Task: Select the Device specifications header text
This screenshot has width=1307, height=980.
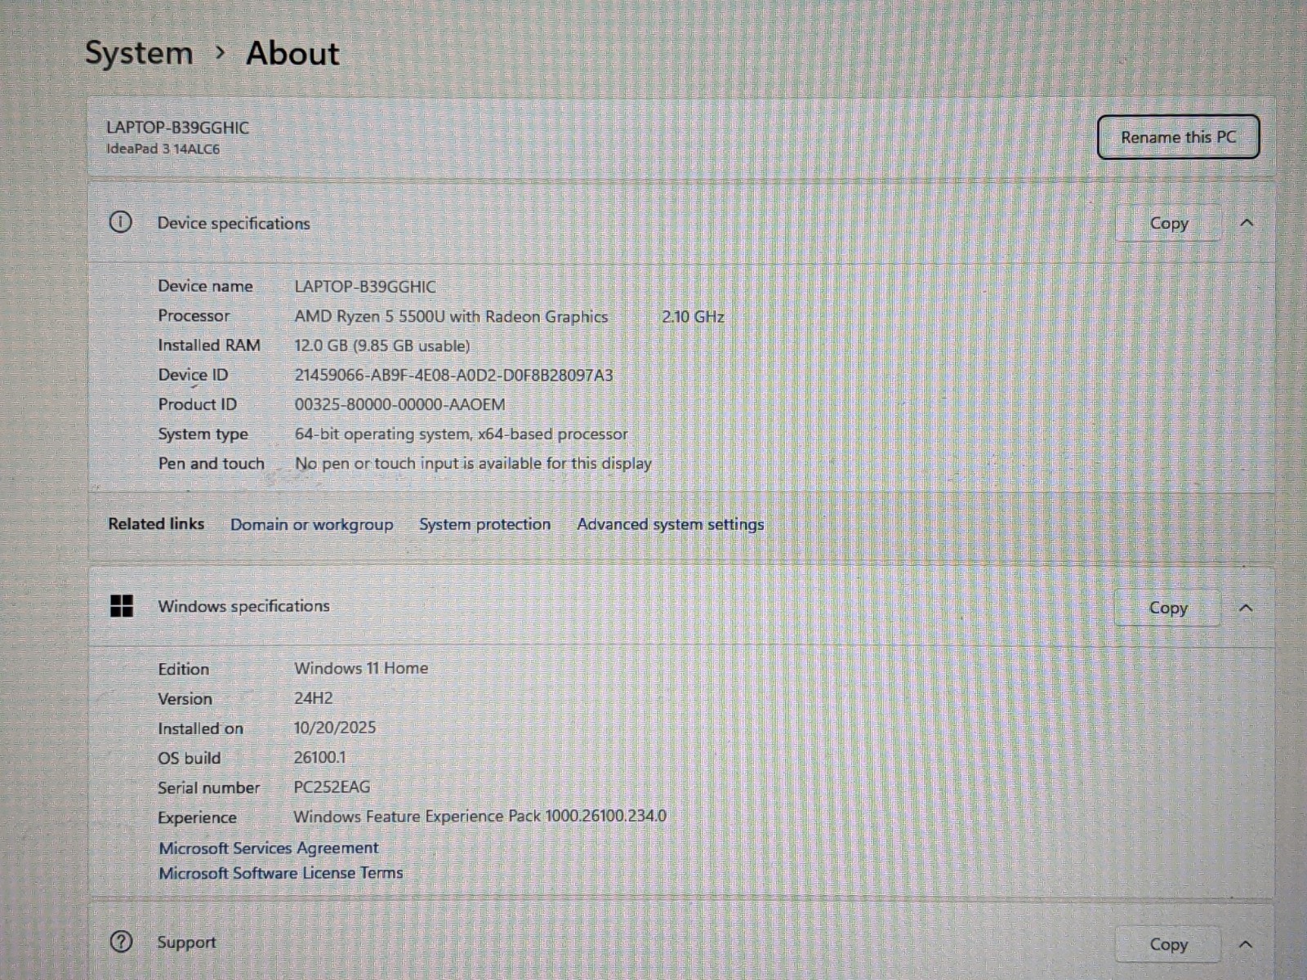Action: (x=234, y=223)
